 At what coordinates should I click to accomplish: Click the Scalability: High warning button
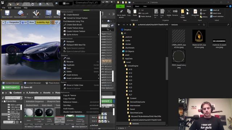click(x=43, y=22)
